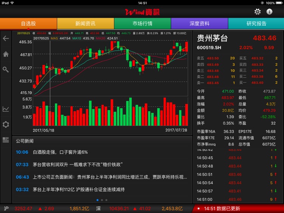Viewport: 284px width, 213px height.
Task: Select the 14:51:00 trade tick row
Action: point(237,199)
